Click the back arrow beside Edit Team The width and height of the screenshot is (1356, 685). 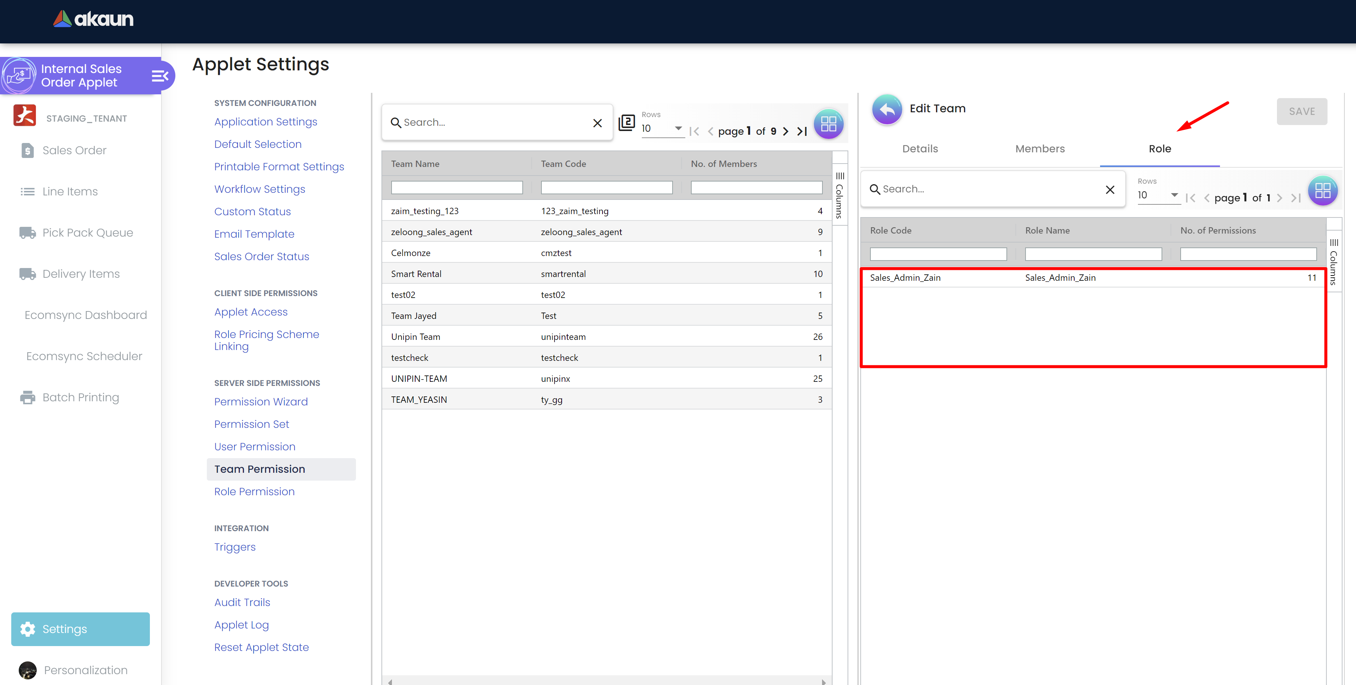887,109
